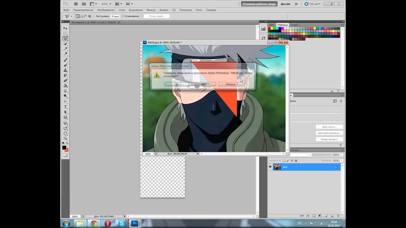
Task: Switch to the Образцы tab
Action: click(x=282, y=25)
